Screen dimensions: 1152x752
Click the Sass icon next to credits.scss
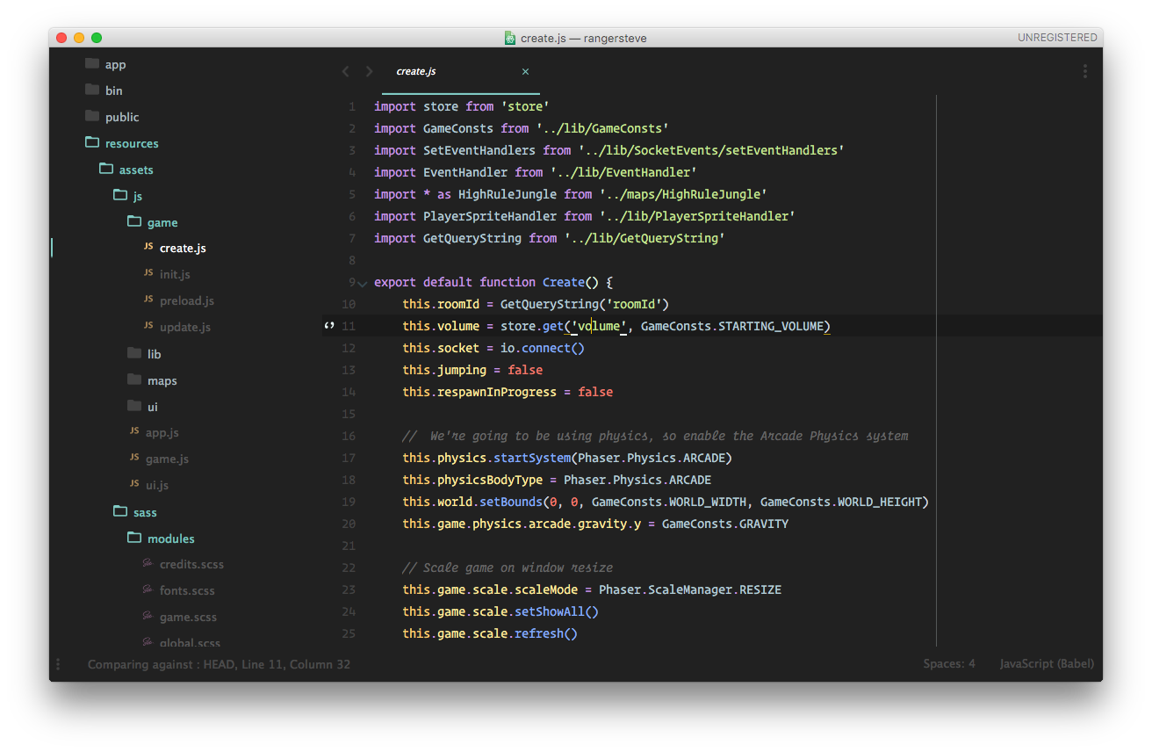[x=148, y=564]
